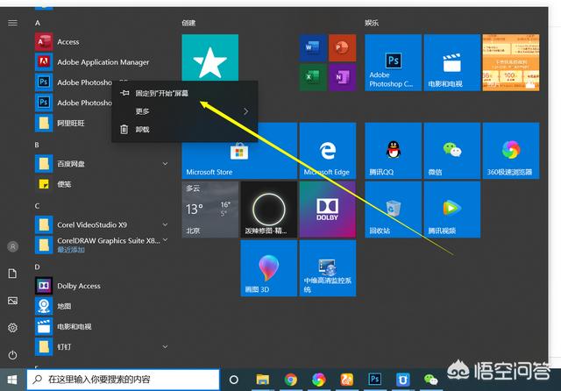Click the B letter group header
This screenshot has height=391, width=561.
pos(37,145)
